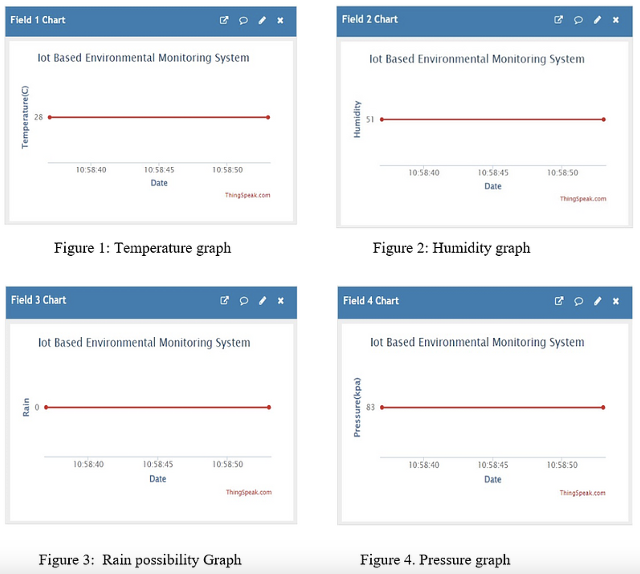Image resolution: width=640 pixels, height=574 pixels.
Task: Click comment icon on Field 2 Chart
Action: [x=578, y=20]
